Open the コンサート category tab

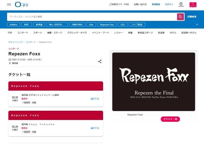(23, 32)
